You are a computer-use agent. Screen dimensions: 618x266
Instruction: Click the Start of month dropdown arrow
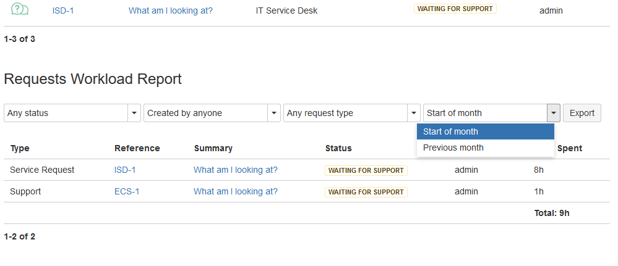pyautogui.click(x=554, y=113)
